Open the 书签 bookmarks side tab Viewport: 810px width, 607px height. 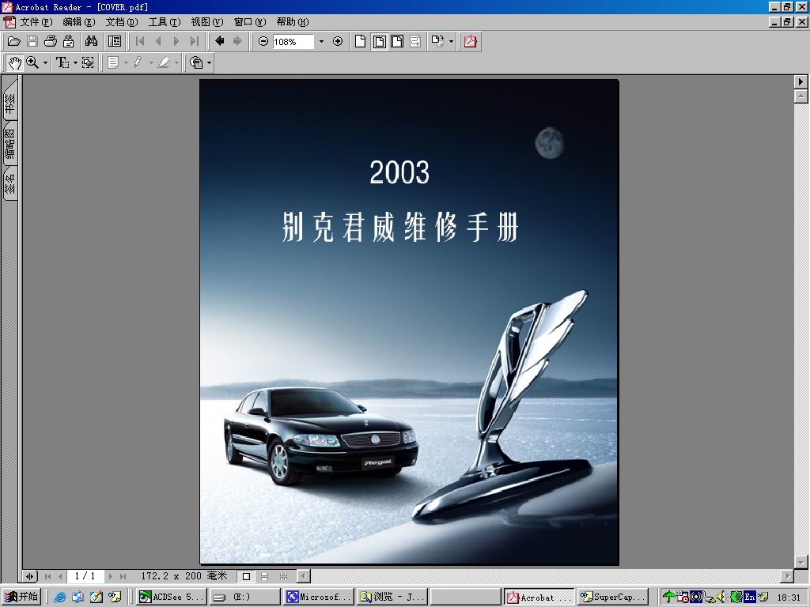(9, 100)
